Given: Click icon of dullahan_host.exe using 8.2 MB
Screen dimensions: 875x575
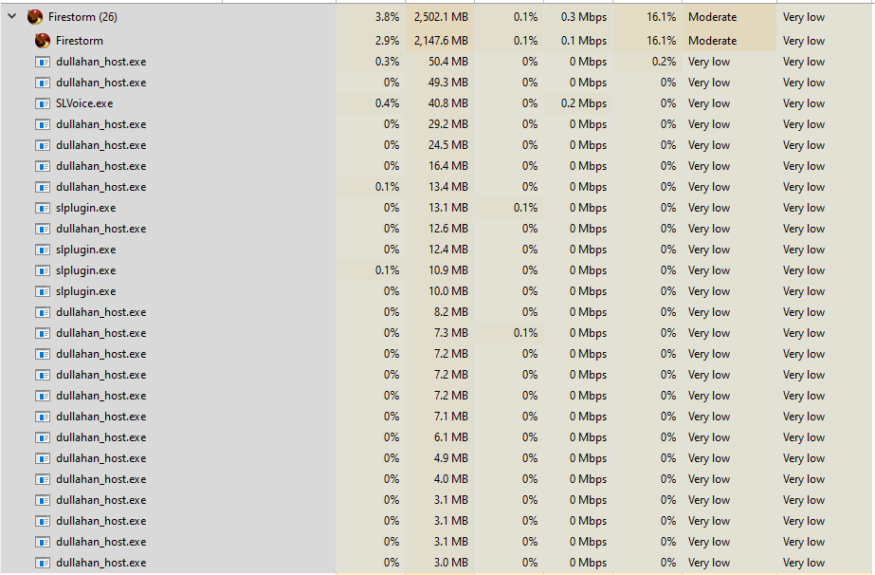Looking at the screenshot, I should [43, 312].
